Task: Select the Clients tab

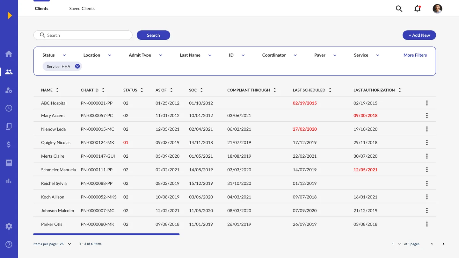Action: coord(41,8)
